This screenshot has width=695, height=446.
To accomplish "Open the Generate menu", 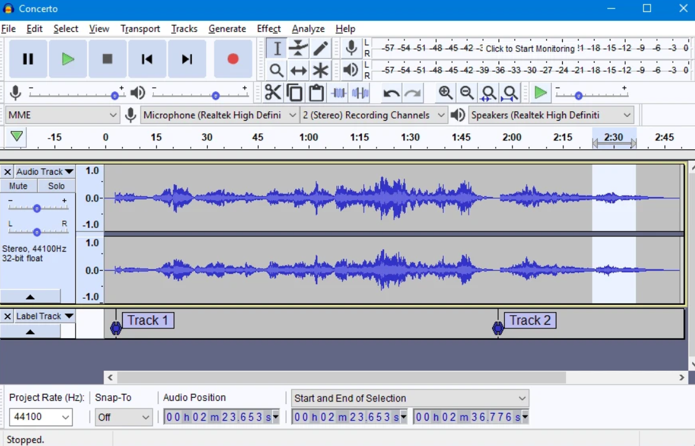I will (x=227, y=29).
